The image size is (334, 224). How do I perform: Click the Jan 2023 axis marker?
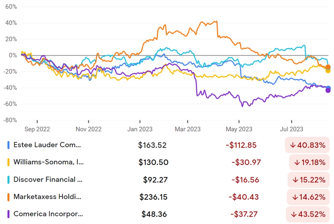(x=140, y=129)
